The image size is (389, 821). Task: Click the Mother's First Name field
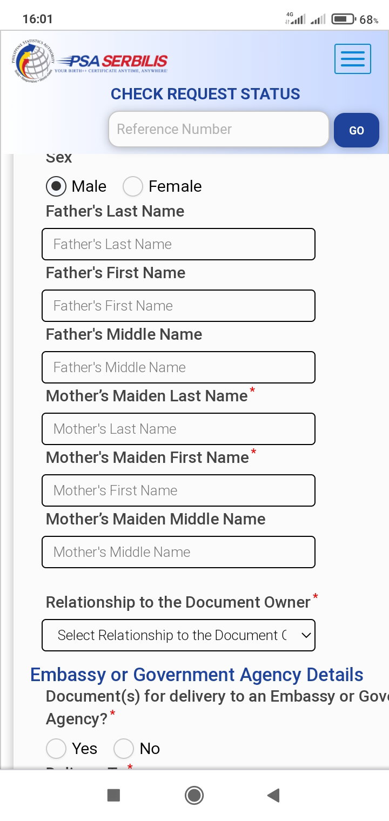click(x=178, y=490)
